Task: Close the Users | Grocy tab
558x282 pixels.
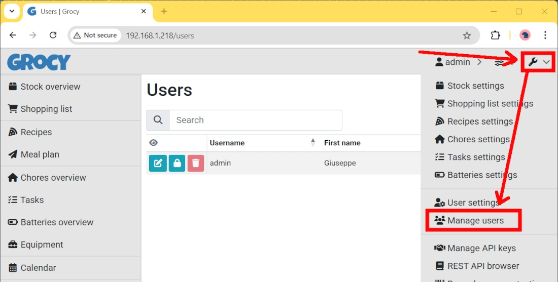Action: click(x=144, y=11)
